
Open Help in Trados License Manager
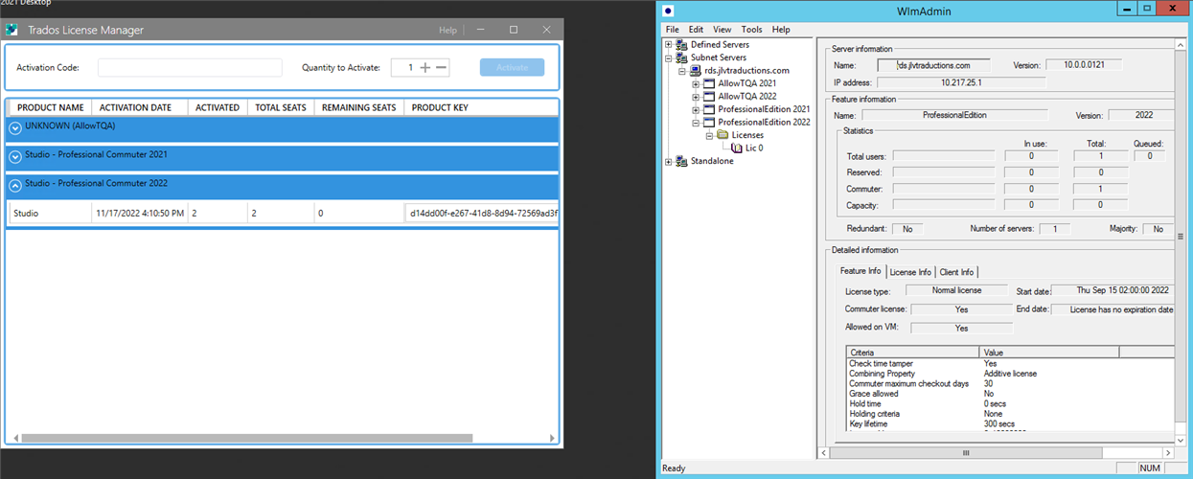(x=447, y=30)
